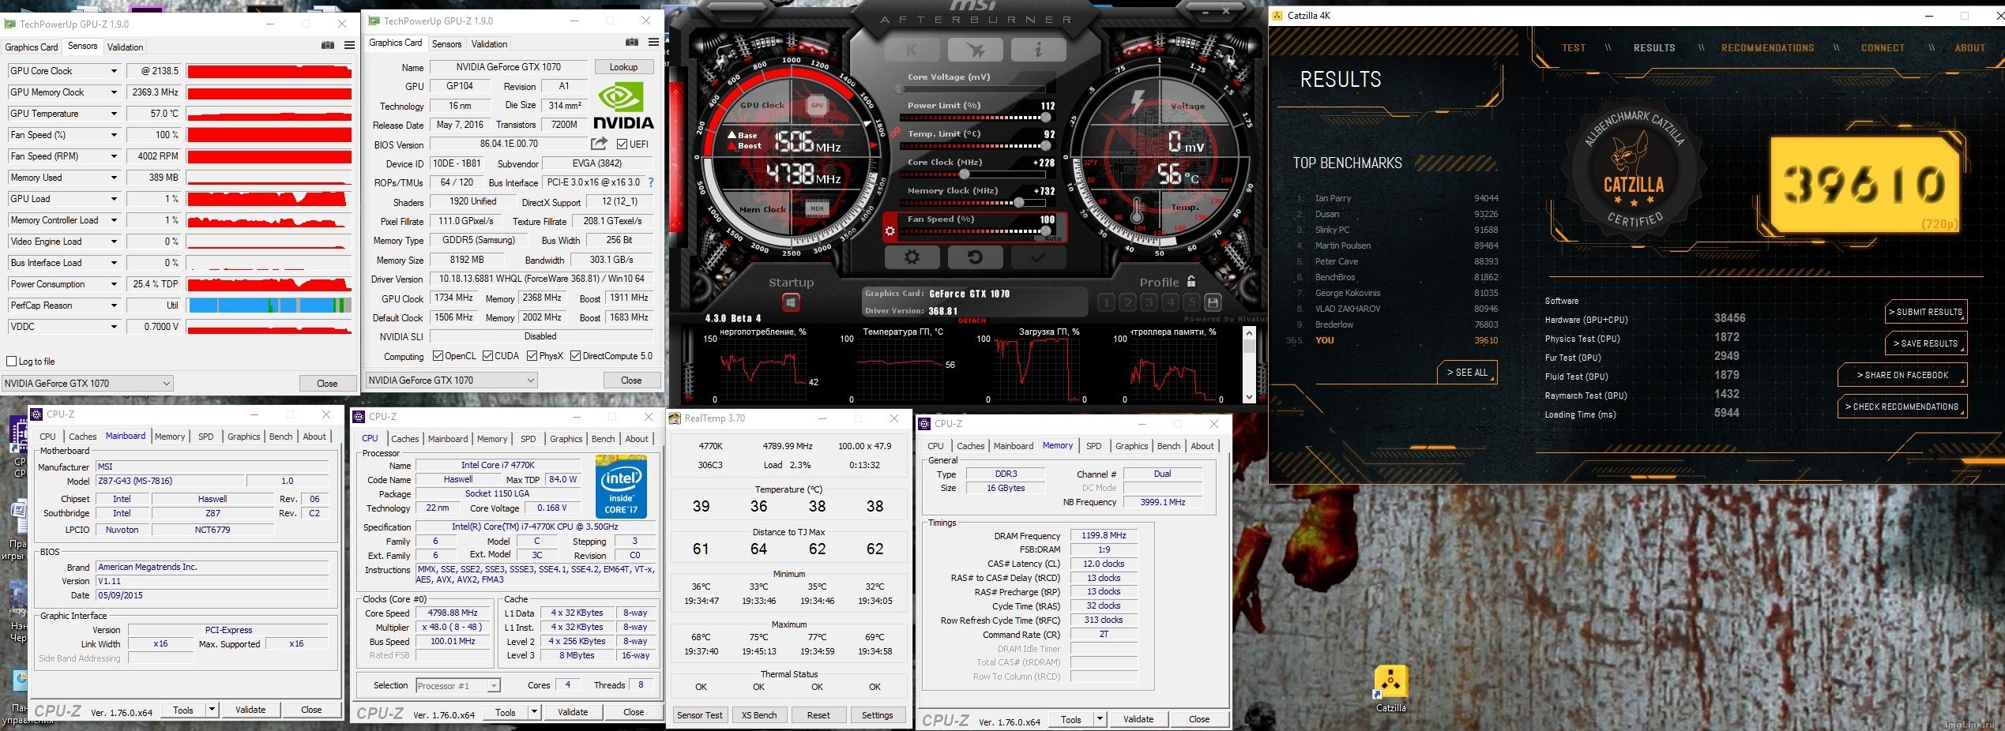The width and height of the screenshot is (2005, 731).
Task: Toggle the OpenCL checkbox
Action: click(438, 356)
